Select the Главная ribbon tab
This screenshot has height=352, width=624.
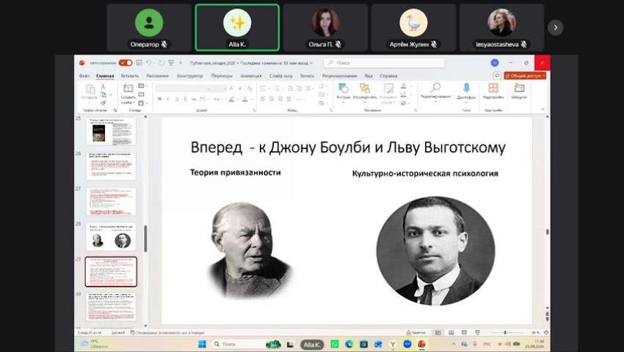click(x=105, y=76)
